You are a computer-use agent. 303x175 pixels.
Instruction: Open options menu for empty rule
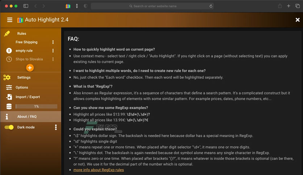(x=53, y=51)
